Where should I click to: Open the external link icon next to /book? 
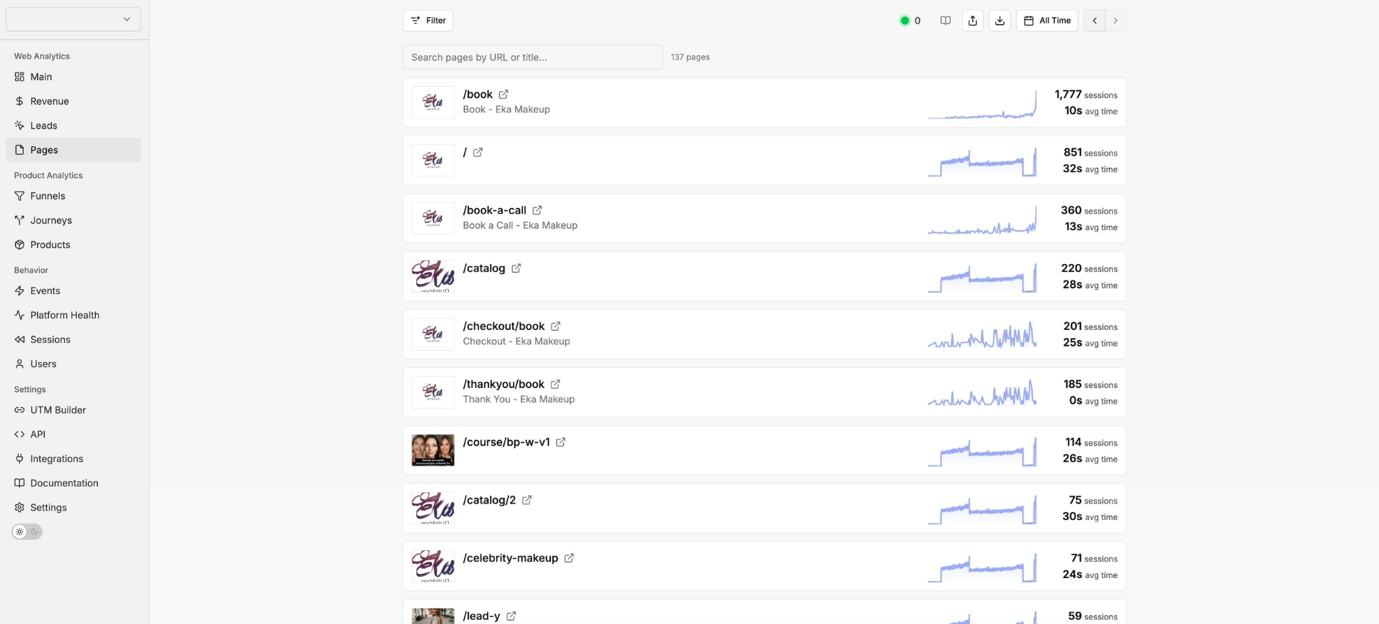[503, 95]
